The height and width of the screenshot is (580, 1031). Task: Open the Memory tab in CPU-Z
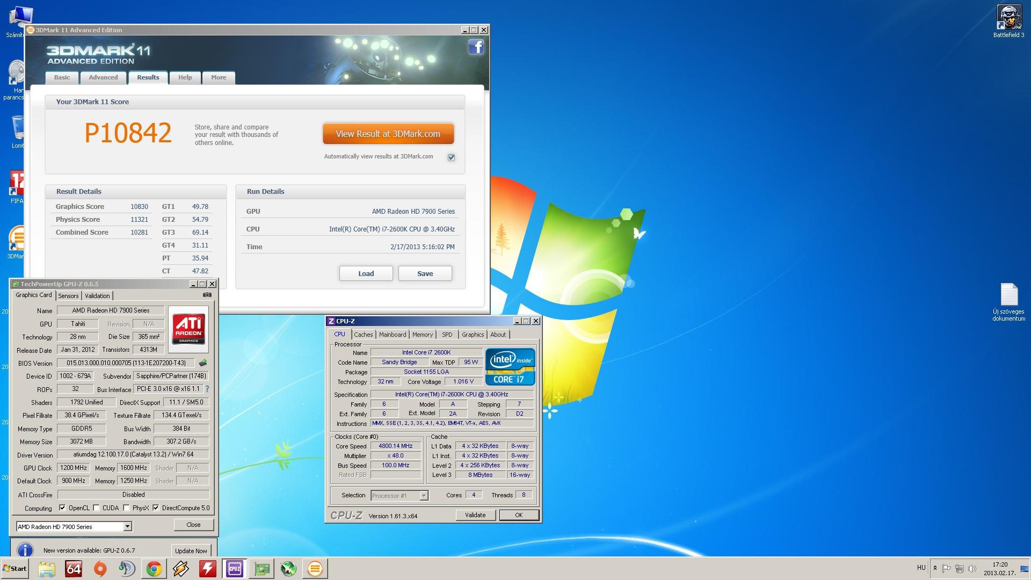(423, 335)
